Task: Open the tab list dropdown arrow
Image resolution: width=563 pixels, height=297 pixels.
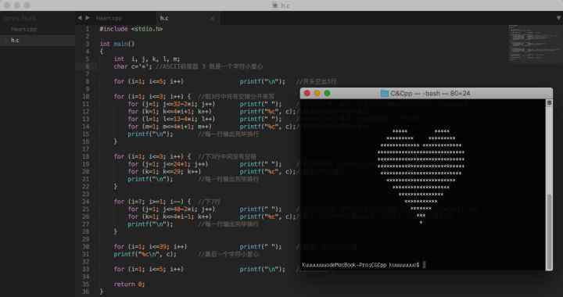Action: pos(558,17)
